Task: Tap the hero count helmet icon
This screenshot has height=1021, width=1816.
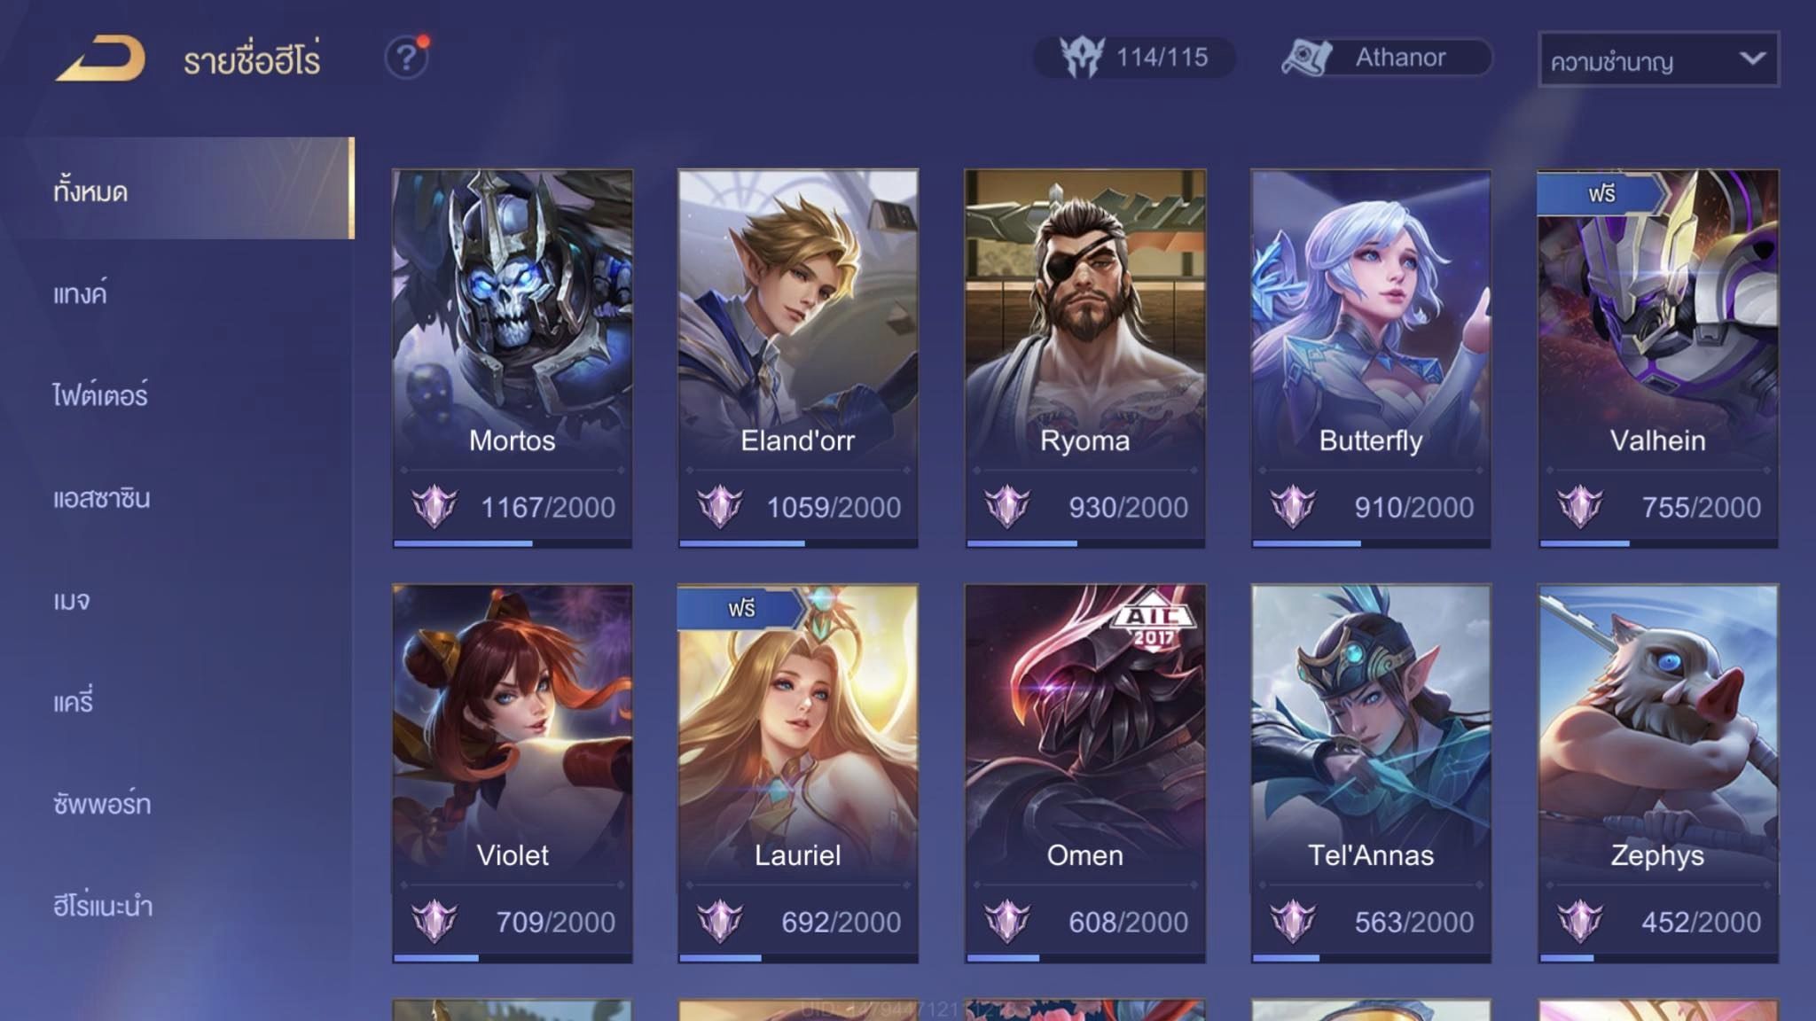Action: tap(1083, 58)
